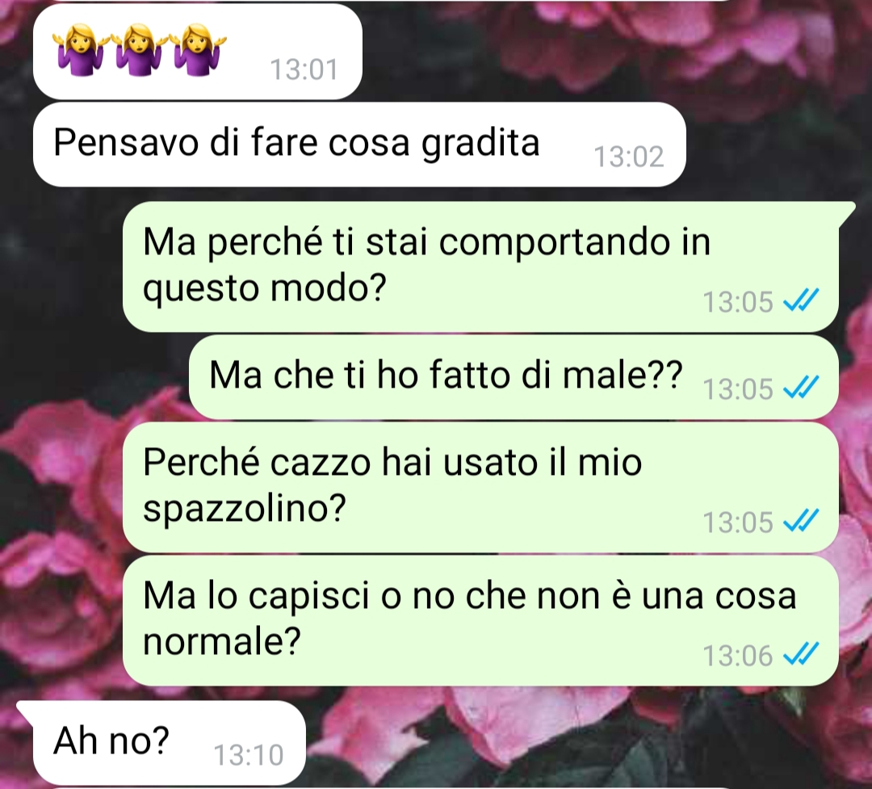
Task: Select 'Ma lo capisci o no' message bubble
Action: click(x=481, y=620)
